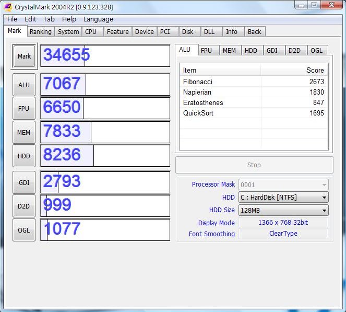Viewport: 346px width, 312px height.
Task: Click the Display Mode value 1366 x 768 32bit
Action: 283,222
